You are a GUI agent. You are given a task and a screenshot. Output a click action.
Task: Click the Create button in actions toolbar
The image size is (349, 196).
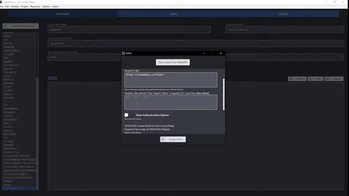(x=297, y=78)
